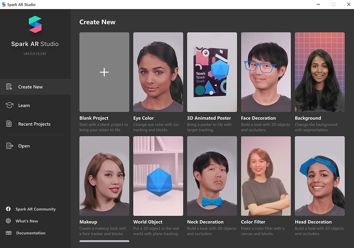The height and width of the screenshot is (248, 354).
Task: Choose the Neck Decoration template thumbnail
Action: [212, 176]
